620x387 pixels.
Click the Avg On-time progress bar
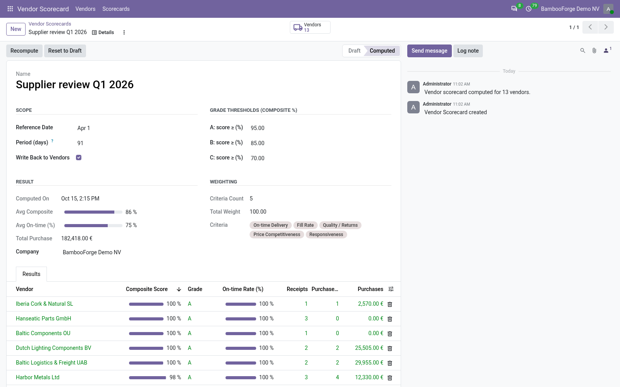pos(93,225)
